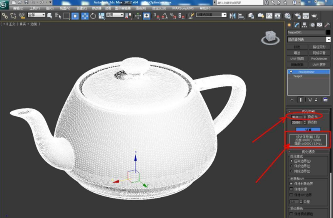Toggle Show End Result button below modifier stack
This screenshot has width=333, height=218.
301,100
